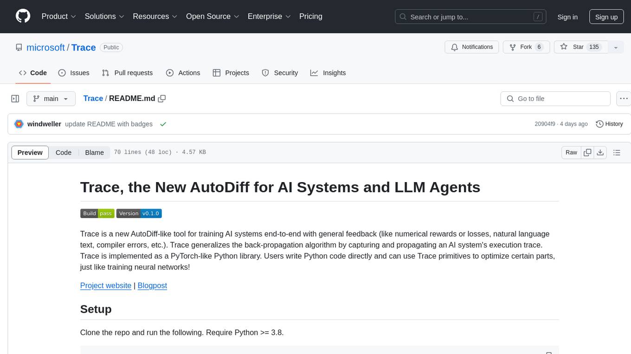Switch to the Issues tab
The height and width of the screenshot is (354, 631).
[x=74, y=73]
